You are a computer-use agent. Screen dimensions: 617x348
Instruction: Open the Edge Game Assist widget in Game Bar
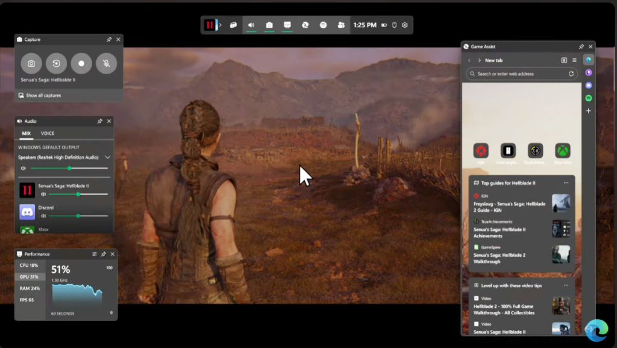pyautogui.click(x=305, y=25)
